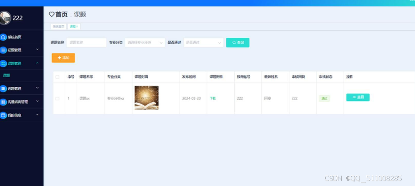Screen dimensions: 415x186
Task: Open the 我的信息 sidebar menu
Action: (x=22, y=115)
